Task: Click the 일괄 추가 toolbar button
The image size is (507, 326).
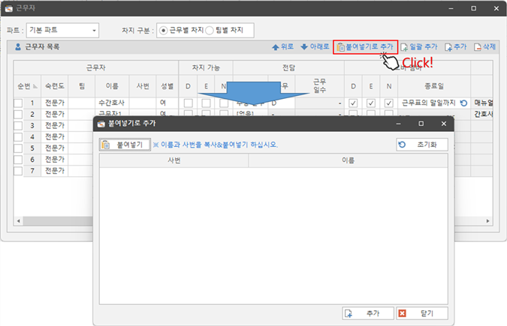Action: coord(419,46)
